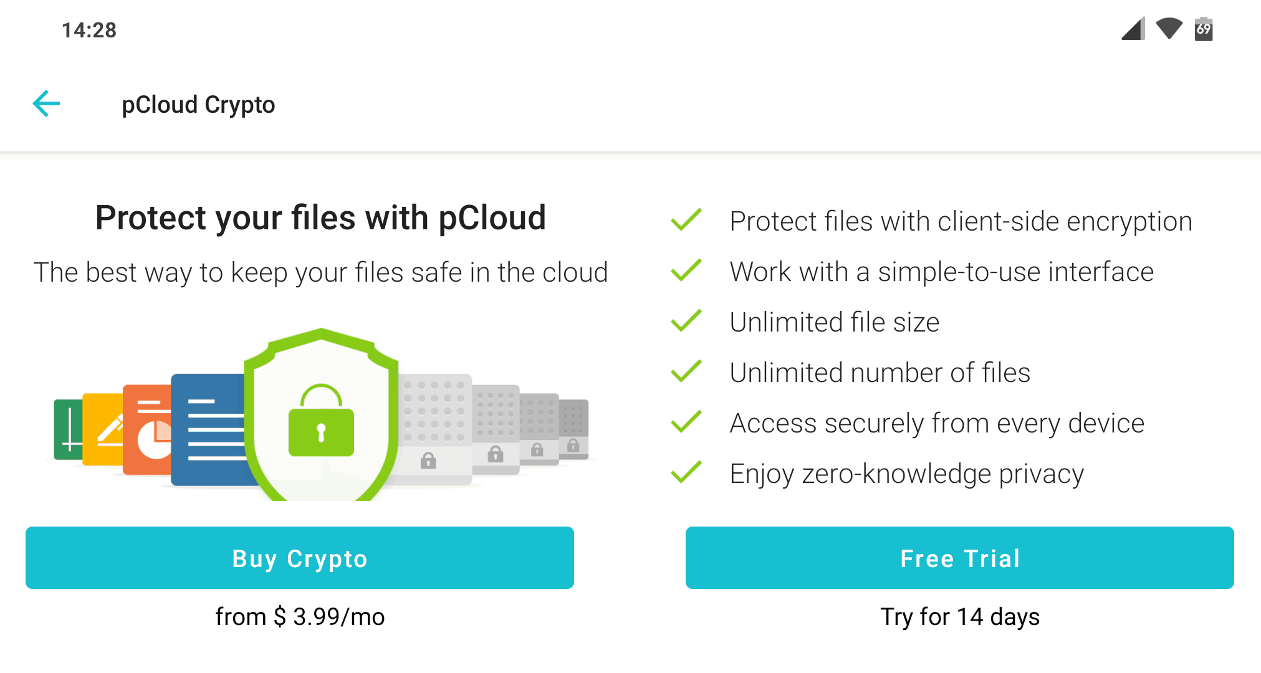Click the Buy Crypto button
This screenshot has width=1261, height=673.
tap(300, 558)
